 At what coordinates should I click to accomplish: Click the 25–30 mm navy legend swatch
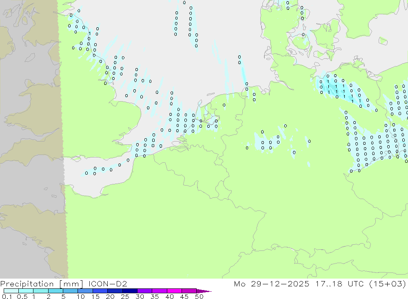(130, 291)
